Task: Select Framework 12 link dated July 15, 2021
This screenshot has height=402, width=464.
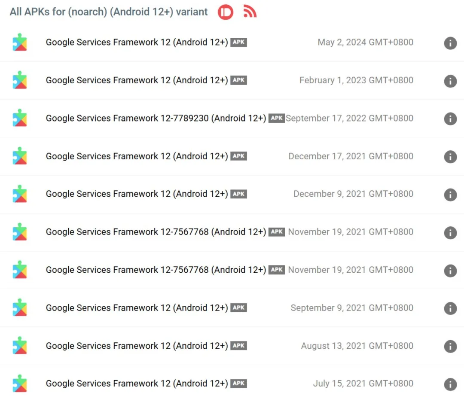Action: coord(137,383)
